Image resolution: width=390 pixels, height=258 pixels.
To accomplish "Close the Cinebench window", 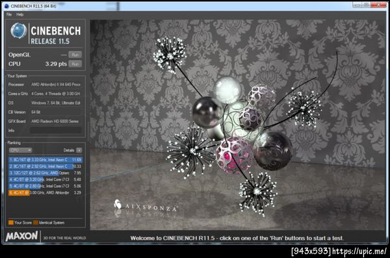I will 378,5.
